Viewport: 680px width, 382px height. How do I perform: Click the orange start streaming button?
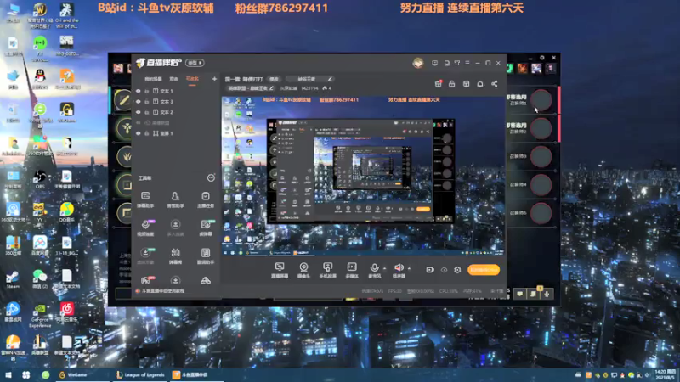coord(484,270)
